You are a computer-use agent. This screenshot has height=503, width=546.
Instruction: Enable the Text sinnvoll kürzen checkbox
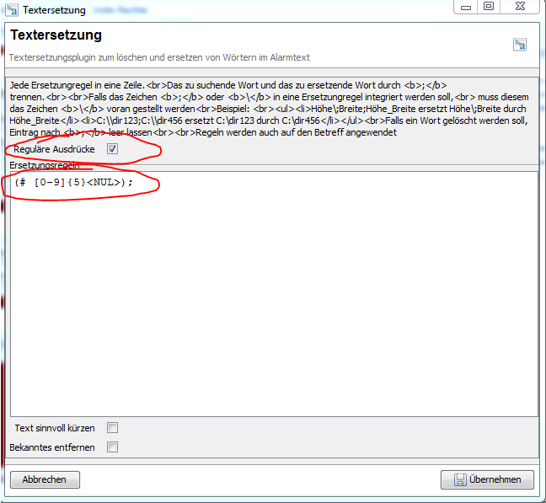tap(113, 428)
